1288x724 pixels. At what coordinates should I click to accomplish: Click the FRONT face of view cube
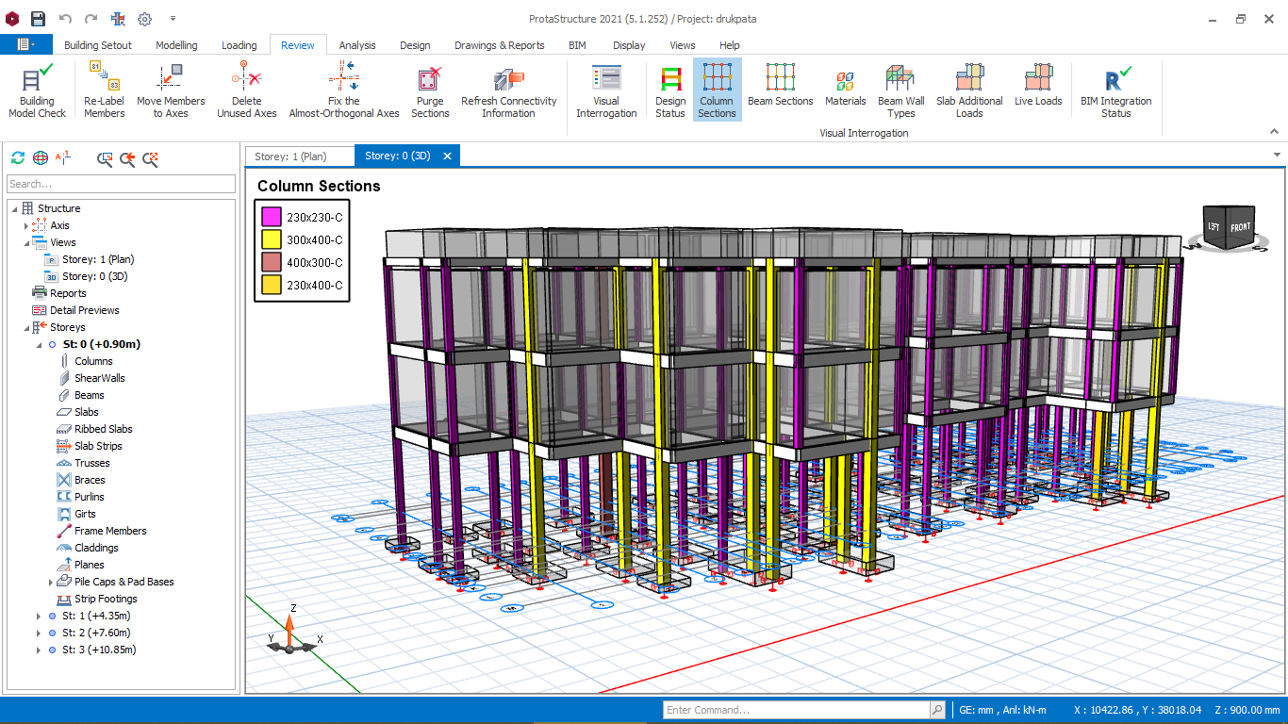tap(1241, 228)
